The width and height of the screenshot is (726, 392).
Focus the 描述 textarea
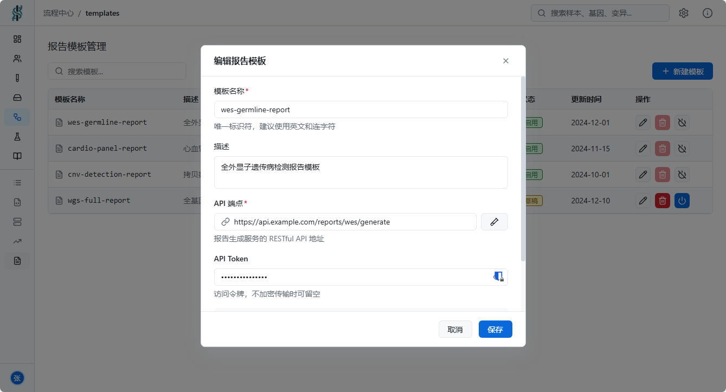pyautogui.click(x=361, y=172)
